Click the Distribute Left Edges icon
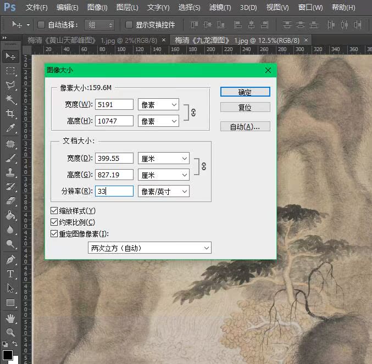 [x=331, y=24]
